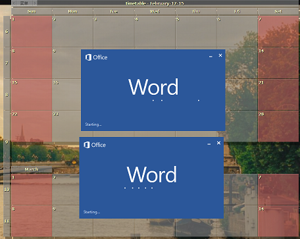Viewport: 300px width, 239px height.
Task: Click week number 7 label
Action: tap(7, 63)
